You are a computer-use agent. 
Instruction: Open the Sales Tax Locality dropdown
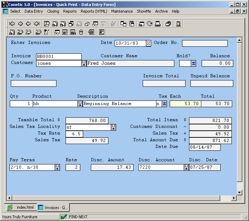[x=113, y=127]
